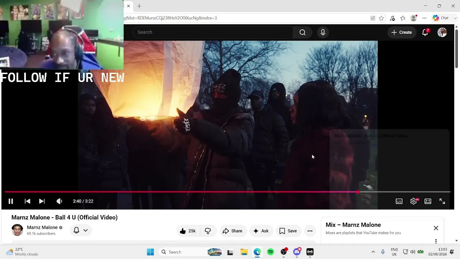Close the current browser tab
Viewport: 460px width, 259px height.
click(x=128, y=6)
